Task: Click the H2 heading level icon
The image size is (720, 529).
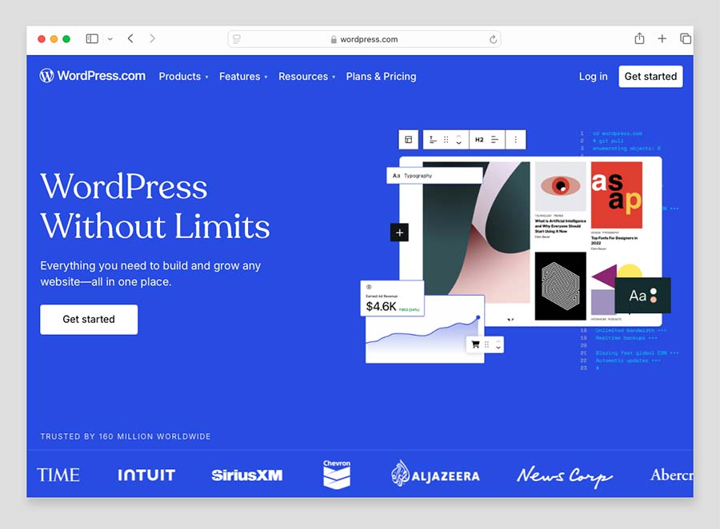Action: pos(479,140)
